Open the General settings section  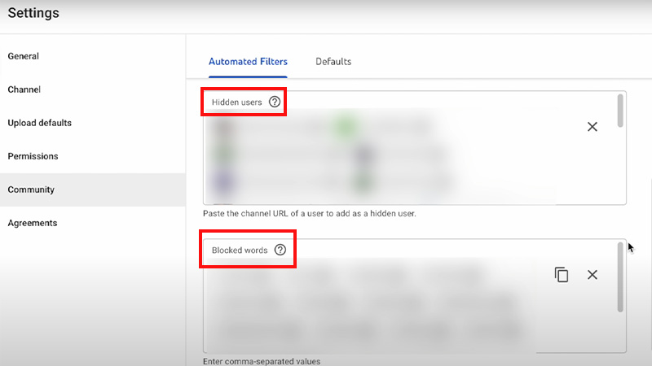(92, 56)
